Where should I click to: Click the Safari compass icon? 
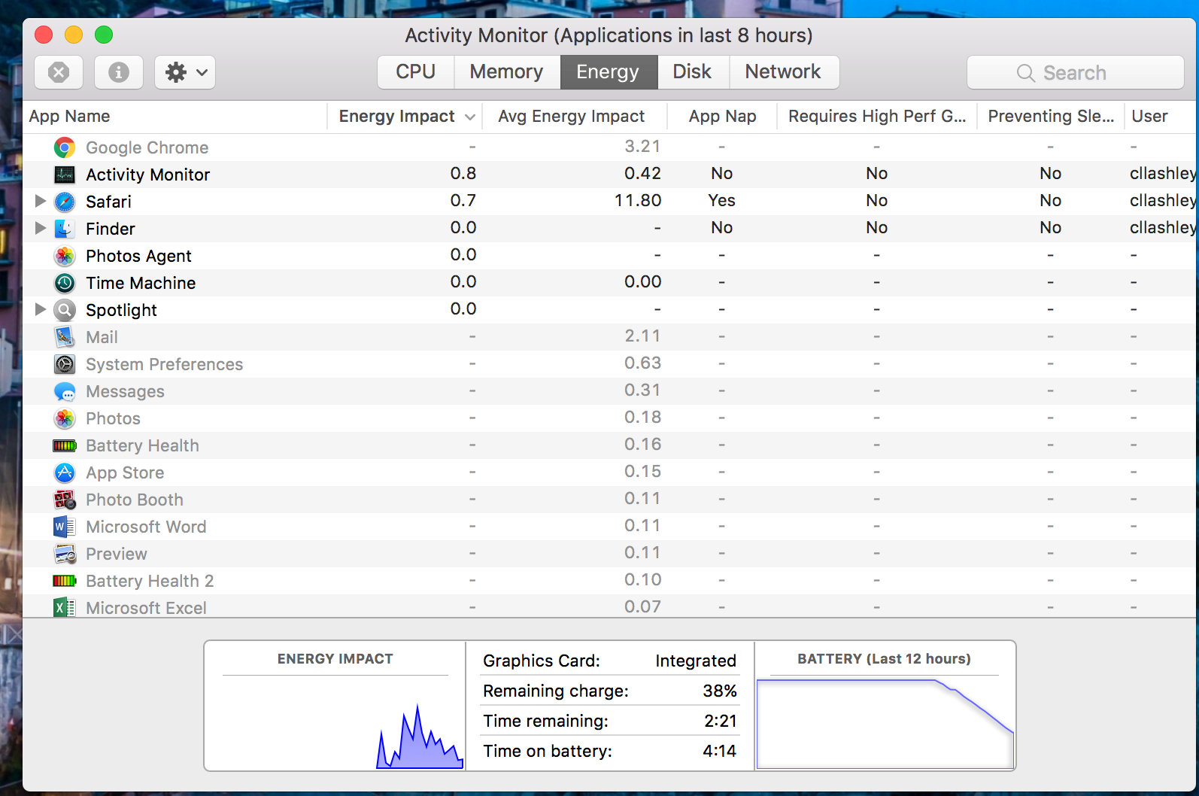65,202
